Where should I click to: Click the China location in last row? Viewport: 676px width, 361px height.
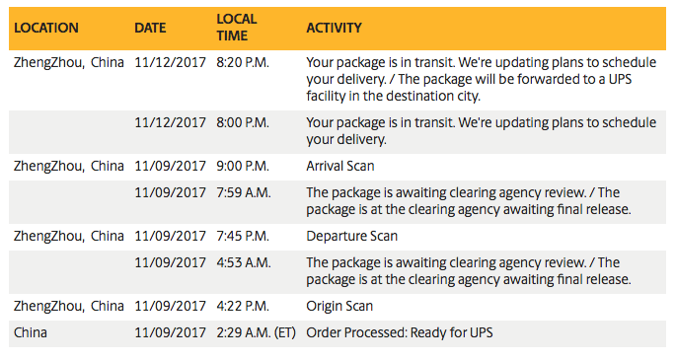pos(31,333)
